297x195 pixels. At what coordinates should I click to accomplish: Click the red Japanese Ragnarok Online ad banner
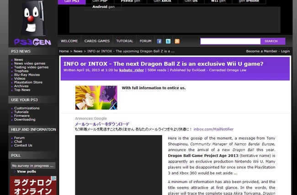[x=33, y=185]
